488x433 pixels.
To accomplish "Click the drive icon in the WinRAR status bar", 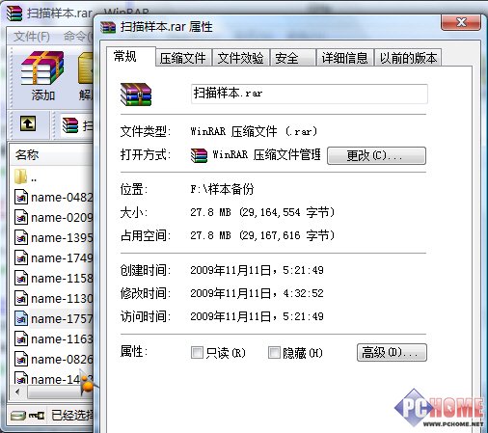I will pos(18,416).
